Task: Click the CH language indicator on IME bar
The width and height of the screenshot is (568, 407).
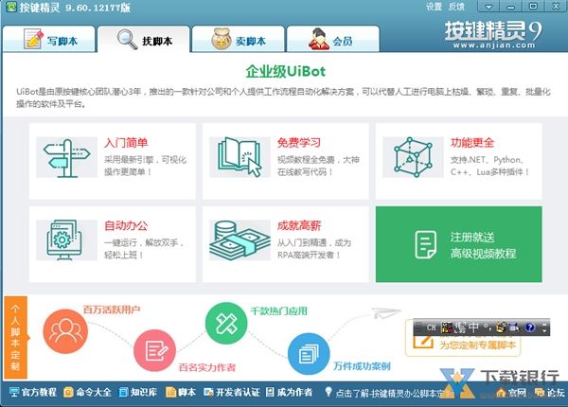Action: 431,327
